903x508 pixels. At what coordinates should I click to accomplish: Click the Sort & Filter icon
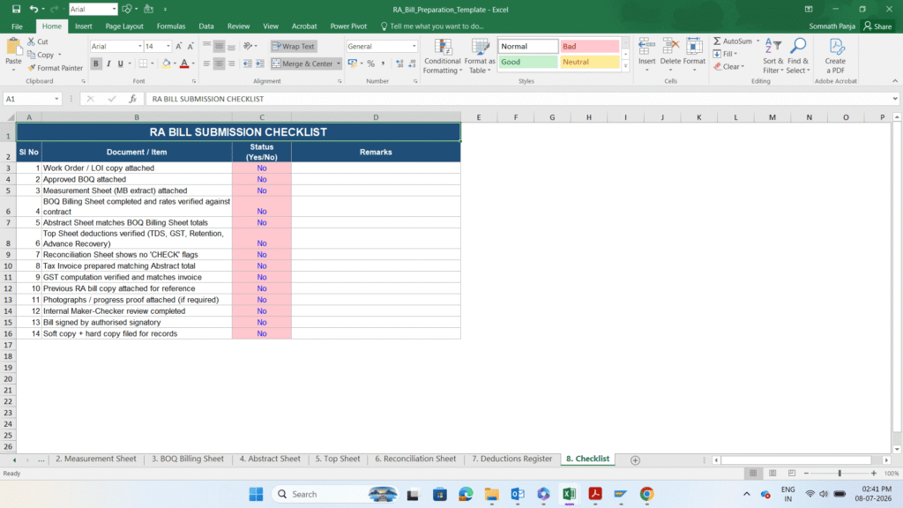[x=772, y=47]
